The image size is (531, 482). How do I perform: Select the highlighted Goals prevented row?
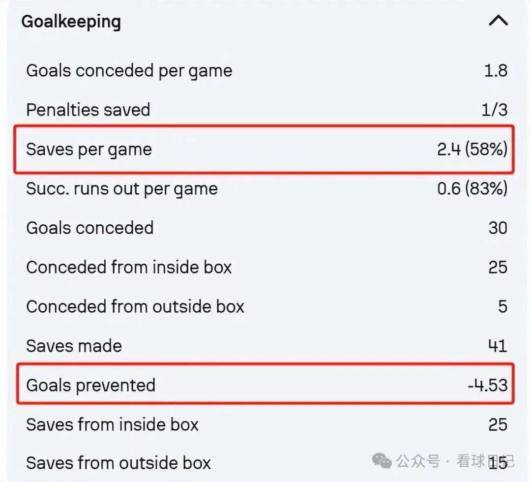pyautogui.click(x=265, y=384)
